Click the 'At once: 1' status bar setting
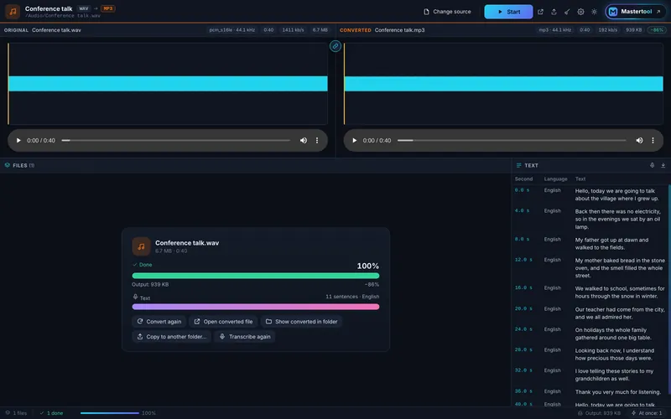 647,413
